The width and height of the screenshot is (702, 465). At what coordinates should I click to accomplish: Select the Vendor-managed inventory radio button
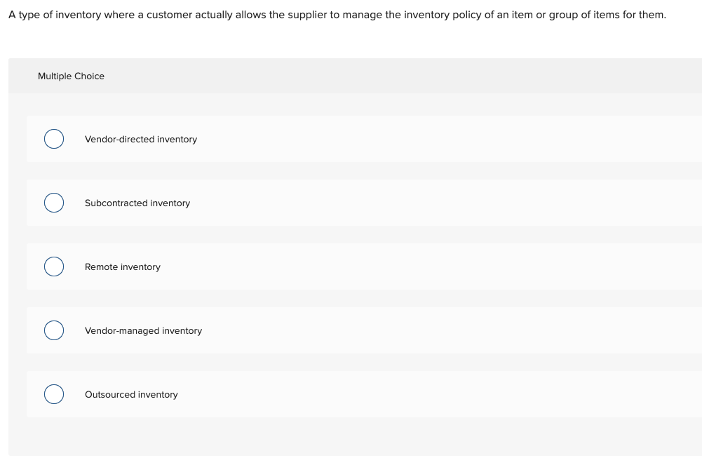pyautogui.click(x=54, y=330)
